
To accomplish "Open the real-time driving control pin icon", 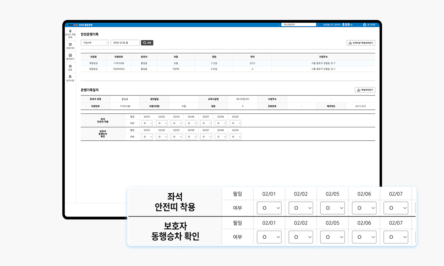I will click(70, 31).
